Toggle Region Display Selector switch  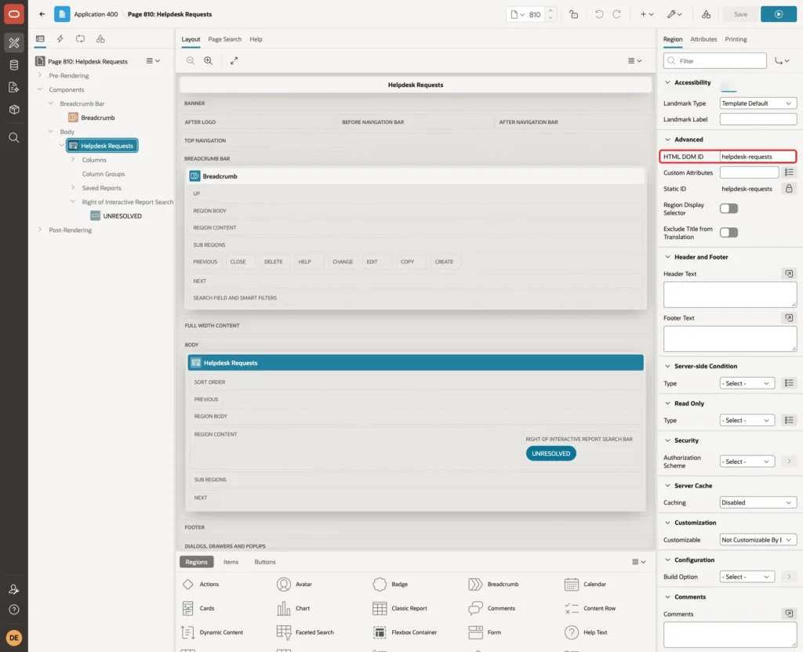pyautogui.click(x=729, y=208)
